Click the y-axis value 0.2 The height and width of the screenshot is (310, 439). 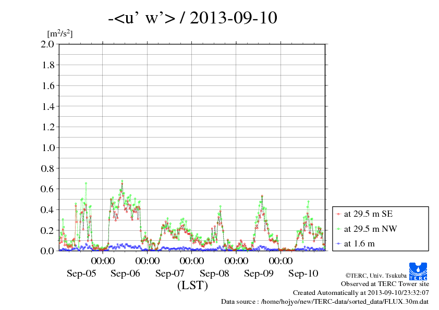47,230
